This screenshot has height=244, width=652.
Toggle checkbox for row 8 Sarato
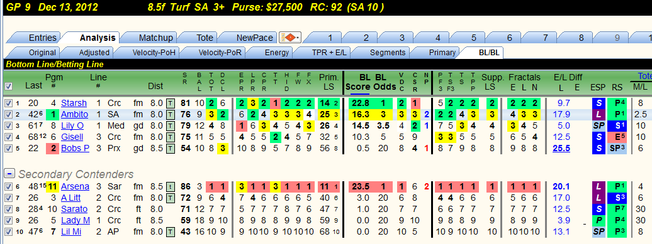click(9, 210)
